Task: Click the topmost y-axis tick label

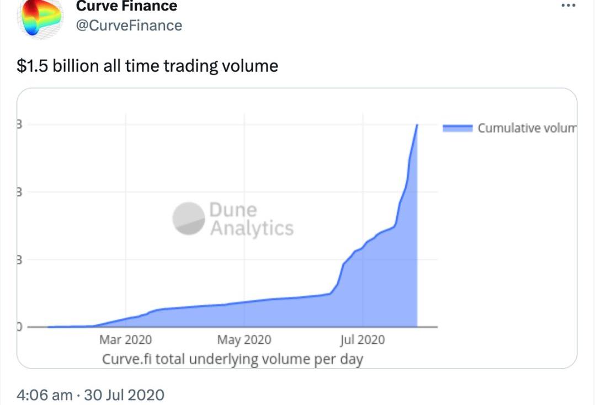Action: pyautogui.click(x=19, y=125)
